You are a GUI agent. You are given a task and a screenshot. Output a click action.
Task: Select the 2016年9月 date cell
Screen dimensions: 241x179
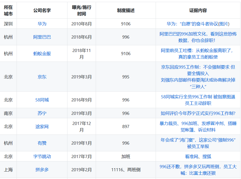pos(81,100)
